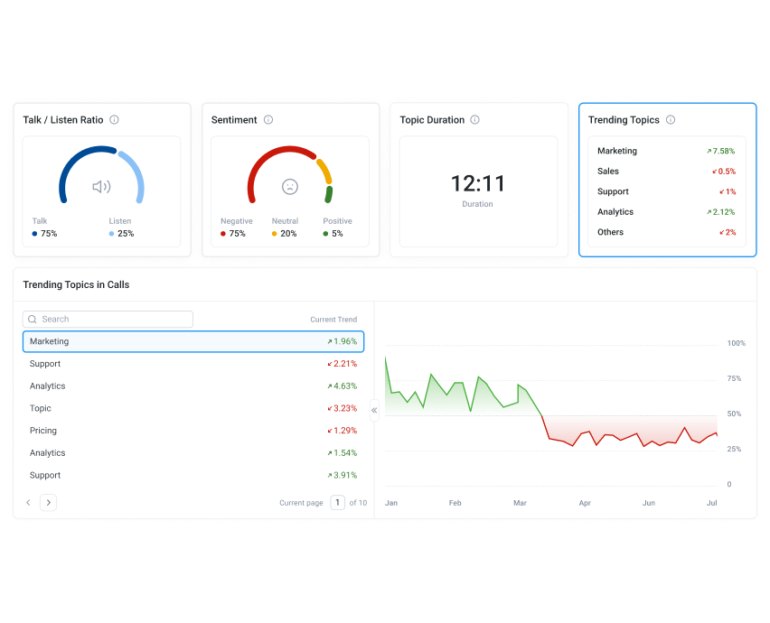The image size is (770, 623).
Task: Click the sad face icon in Sentiment gauge
Action: pyautogui.click(x=289, y=187)
